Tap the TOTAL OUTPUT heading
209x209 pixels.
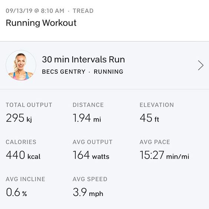point(29,105)
